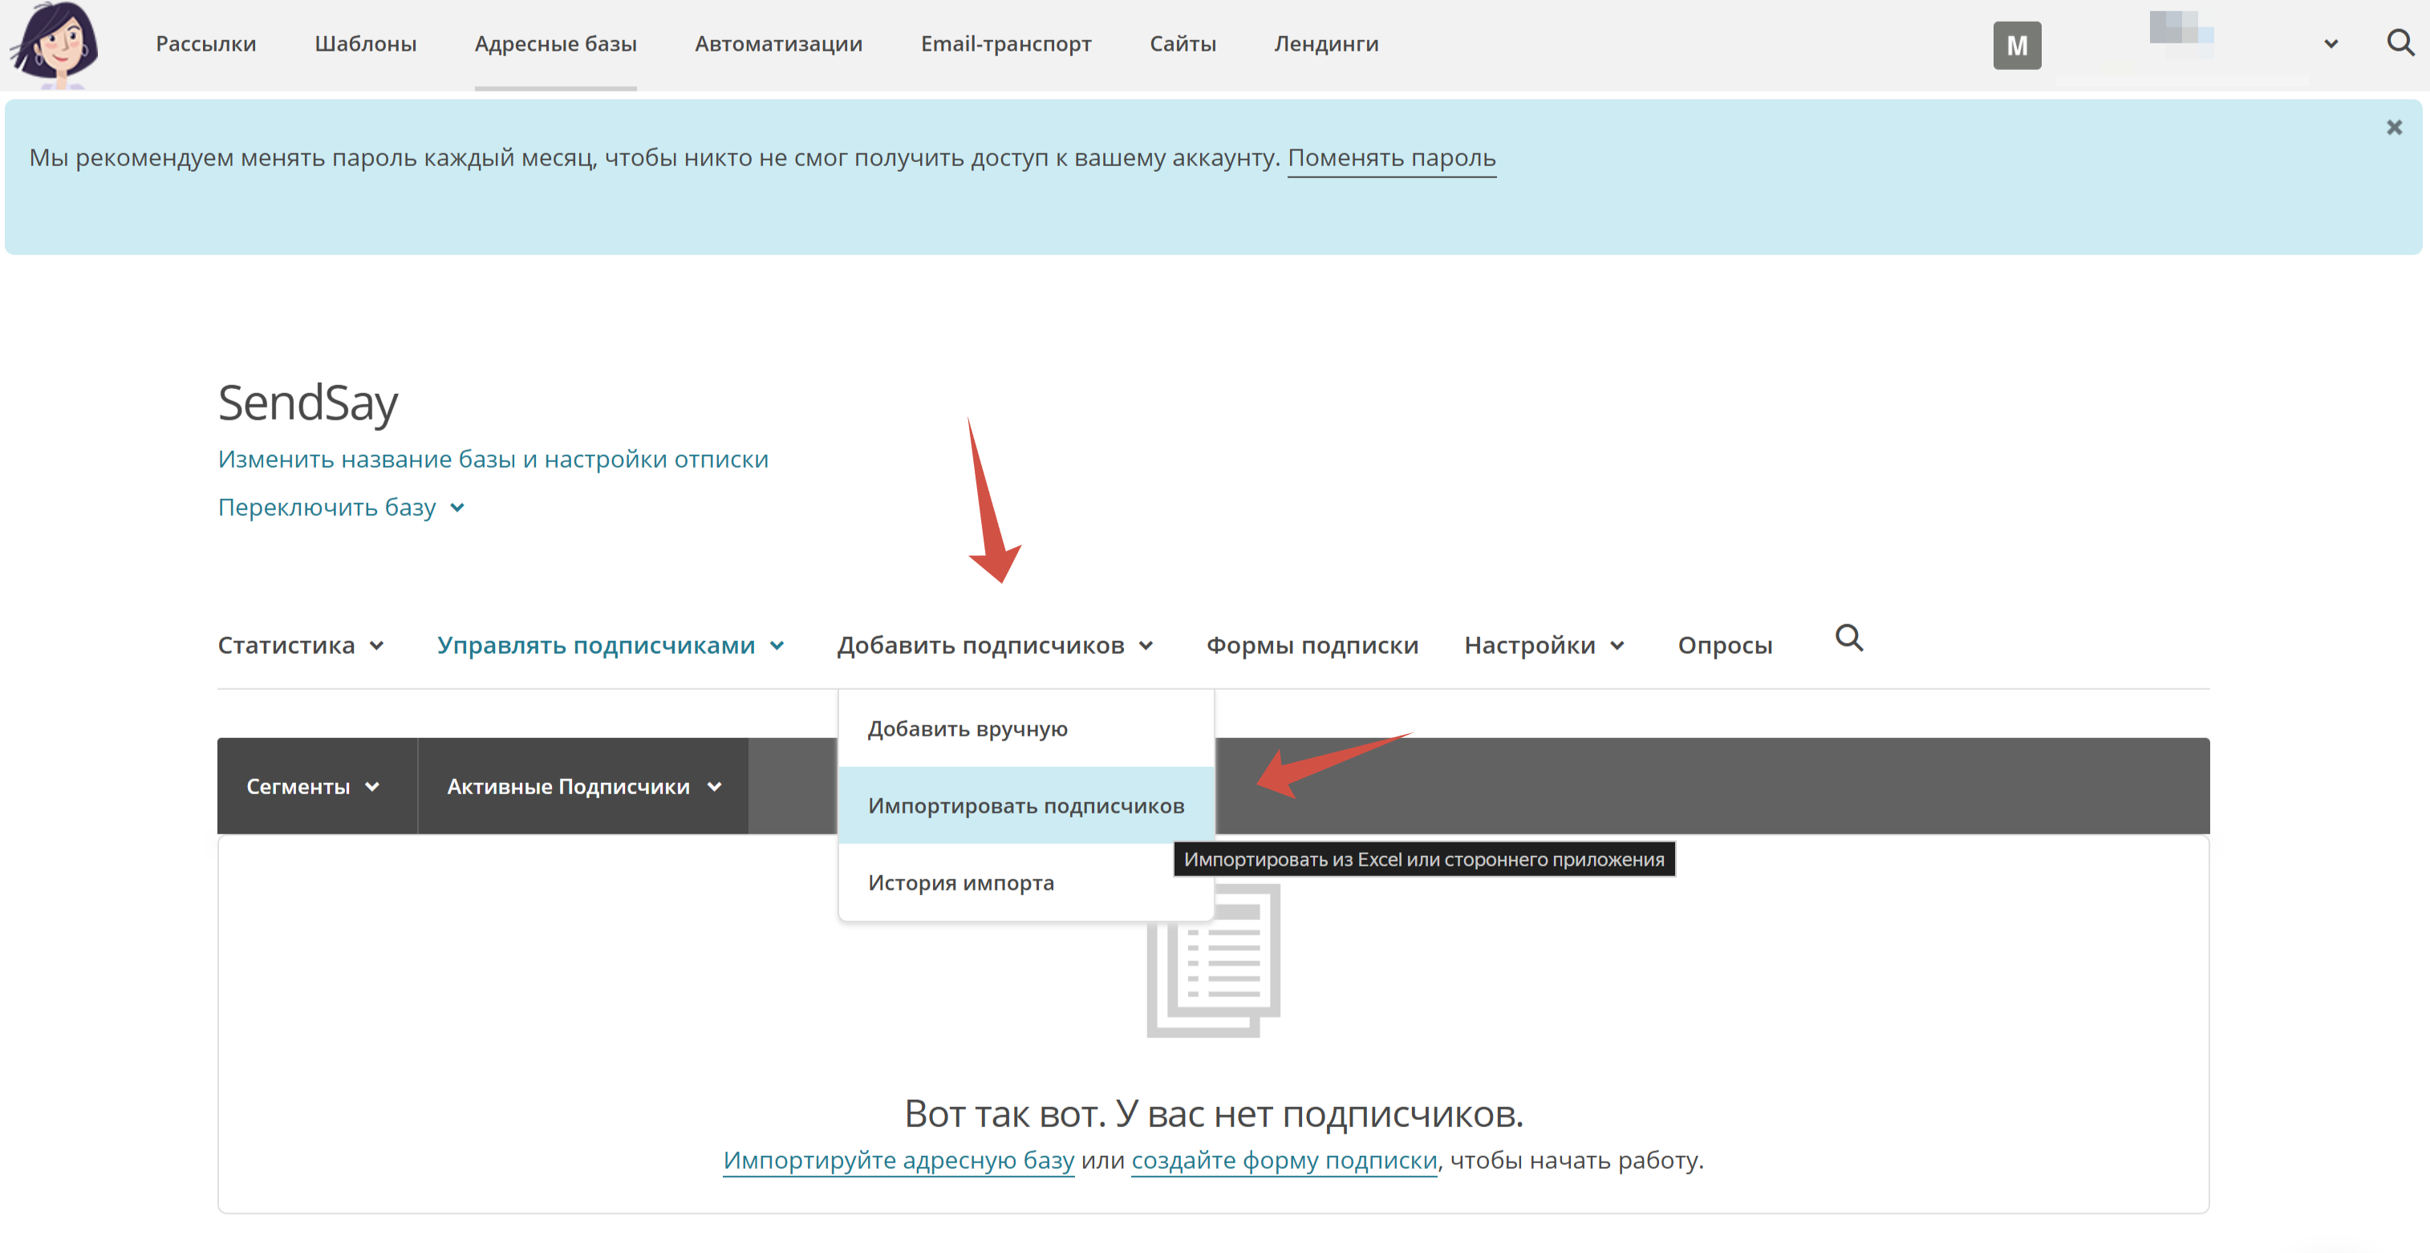Switch to the Рассылки tab
This screenshot has width=2430, height=1253.
(205, 44)
